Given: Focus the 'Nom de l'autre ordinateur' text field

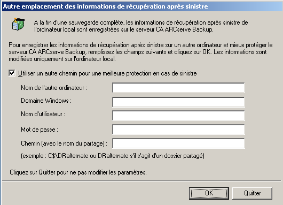Looking at the screenshot, I should (178, 88).
